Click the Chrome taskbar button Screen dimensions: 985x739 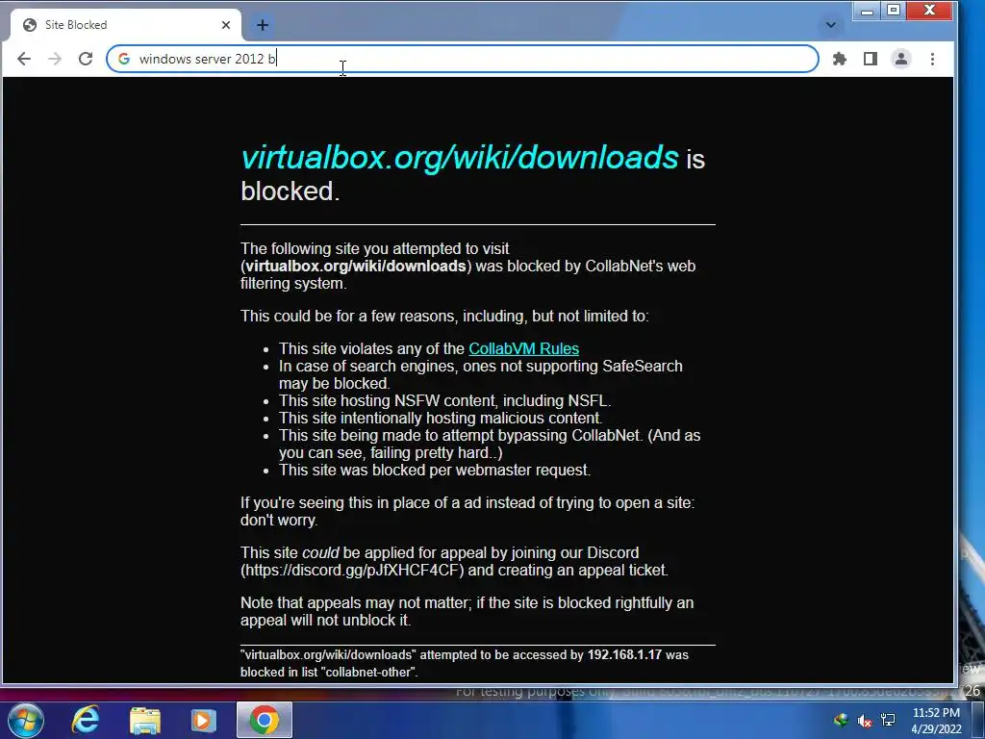[x=265, y=720]
